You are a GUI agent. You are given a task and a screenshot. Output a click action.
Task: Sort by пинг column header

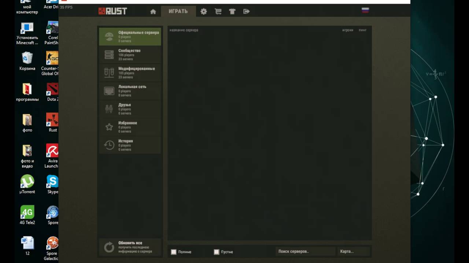(x=362, y=30)
